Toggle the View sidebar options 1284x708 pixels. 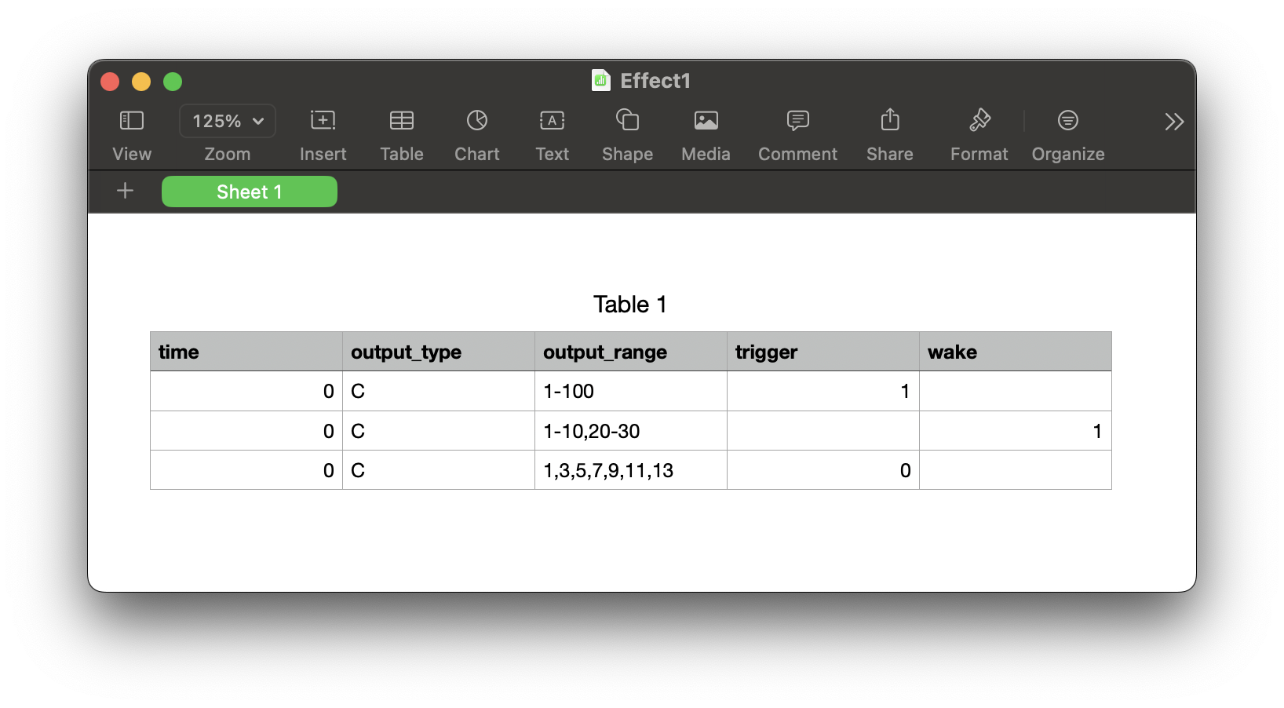(x=130, y=133)
